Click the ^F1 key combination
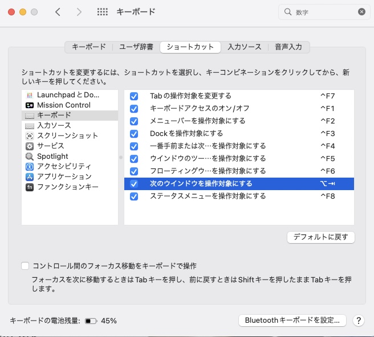Screen dimensions: 374x337 (x=327, y=109)
